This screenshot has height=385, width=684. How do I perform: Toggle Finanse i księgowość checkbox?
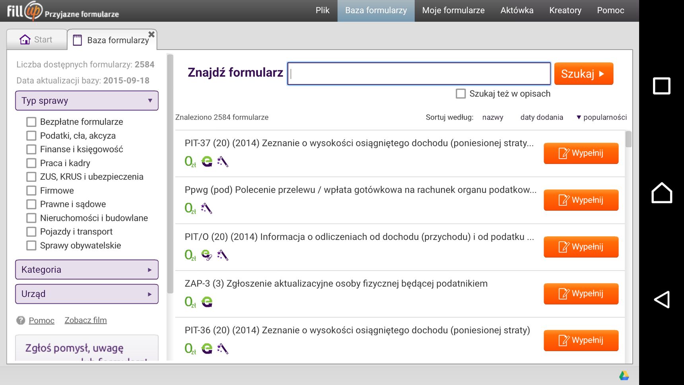coord(31,149)
